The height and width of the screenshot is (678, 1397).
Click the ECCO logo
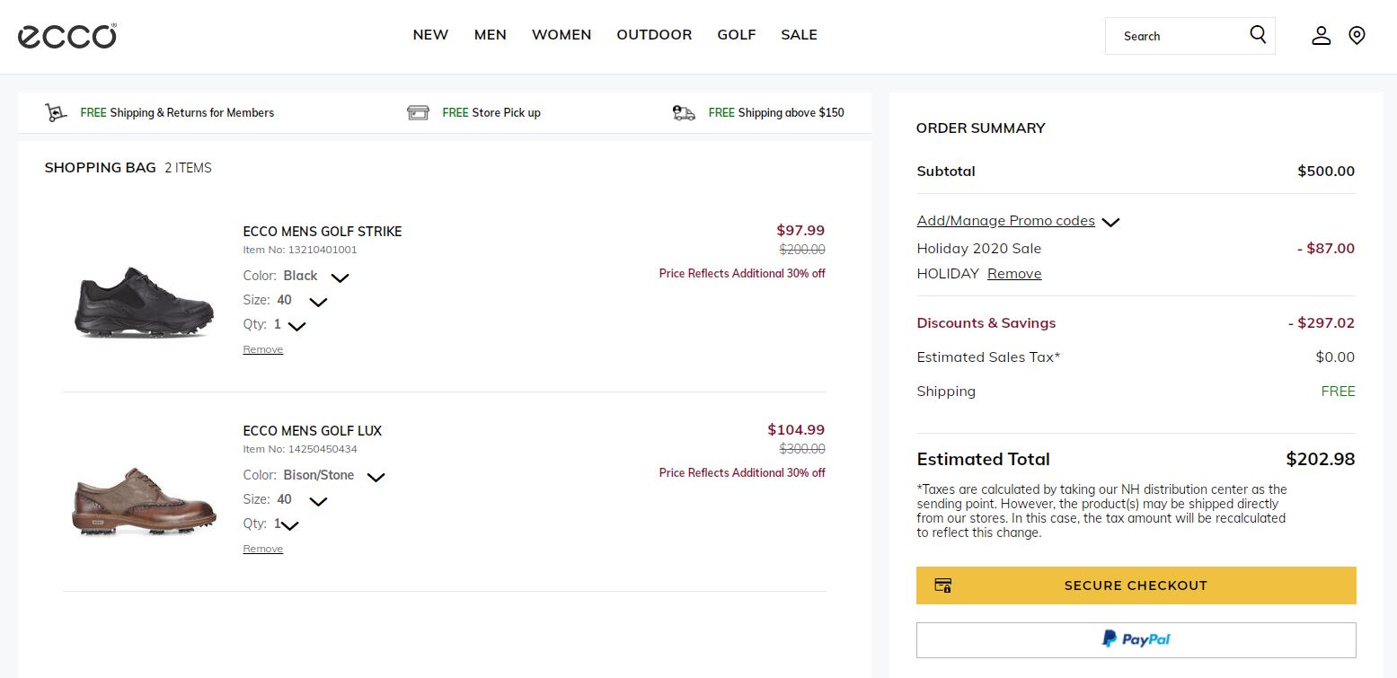point(67,36)
